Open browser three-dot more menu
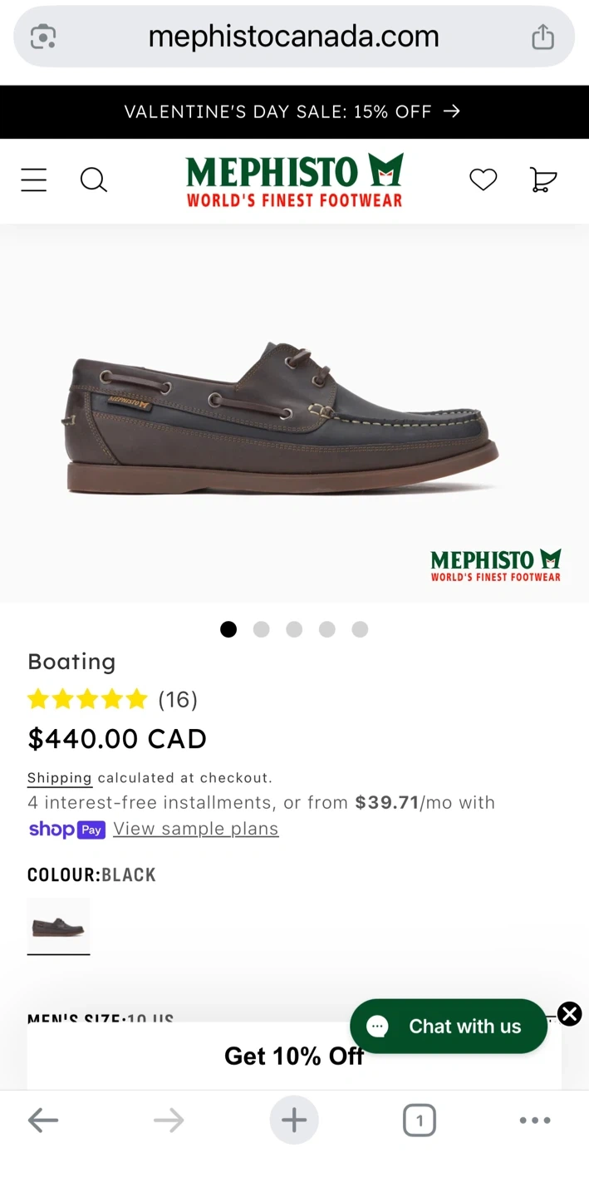This screenshot has height=1197, width=589. [535, 1121]
